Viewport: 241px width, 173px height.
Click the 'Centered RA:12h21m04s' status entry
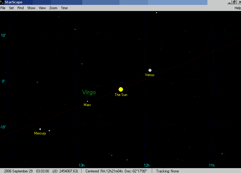pyautogui.click(x=104, y=171)
